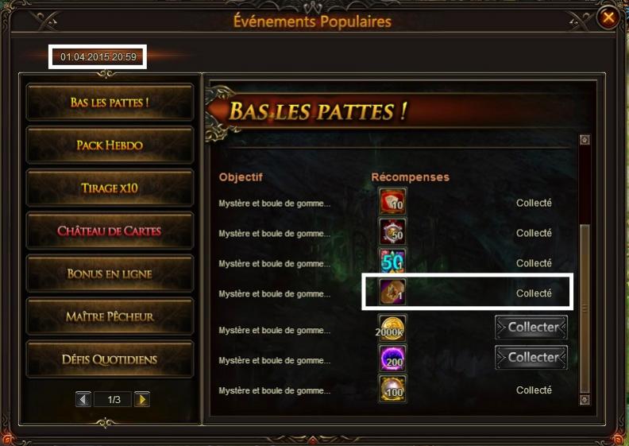Go to previous event page with left arrow

(83, 399)
